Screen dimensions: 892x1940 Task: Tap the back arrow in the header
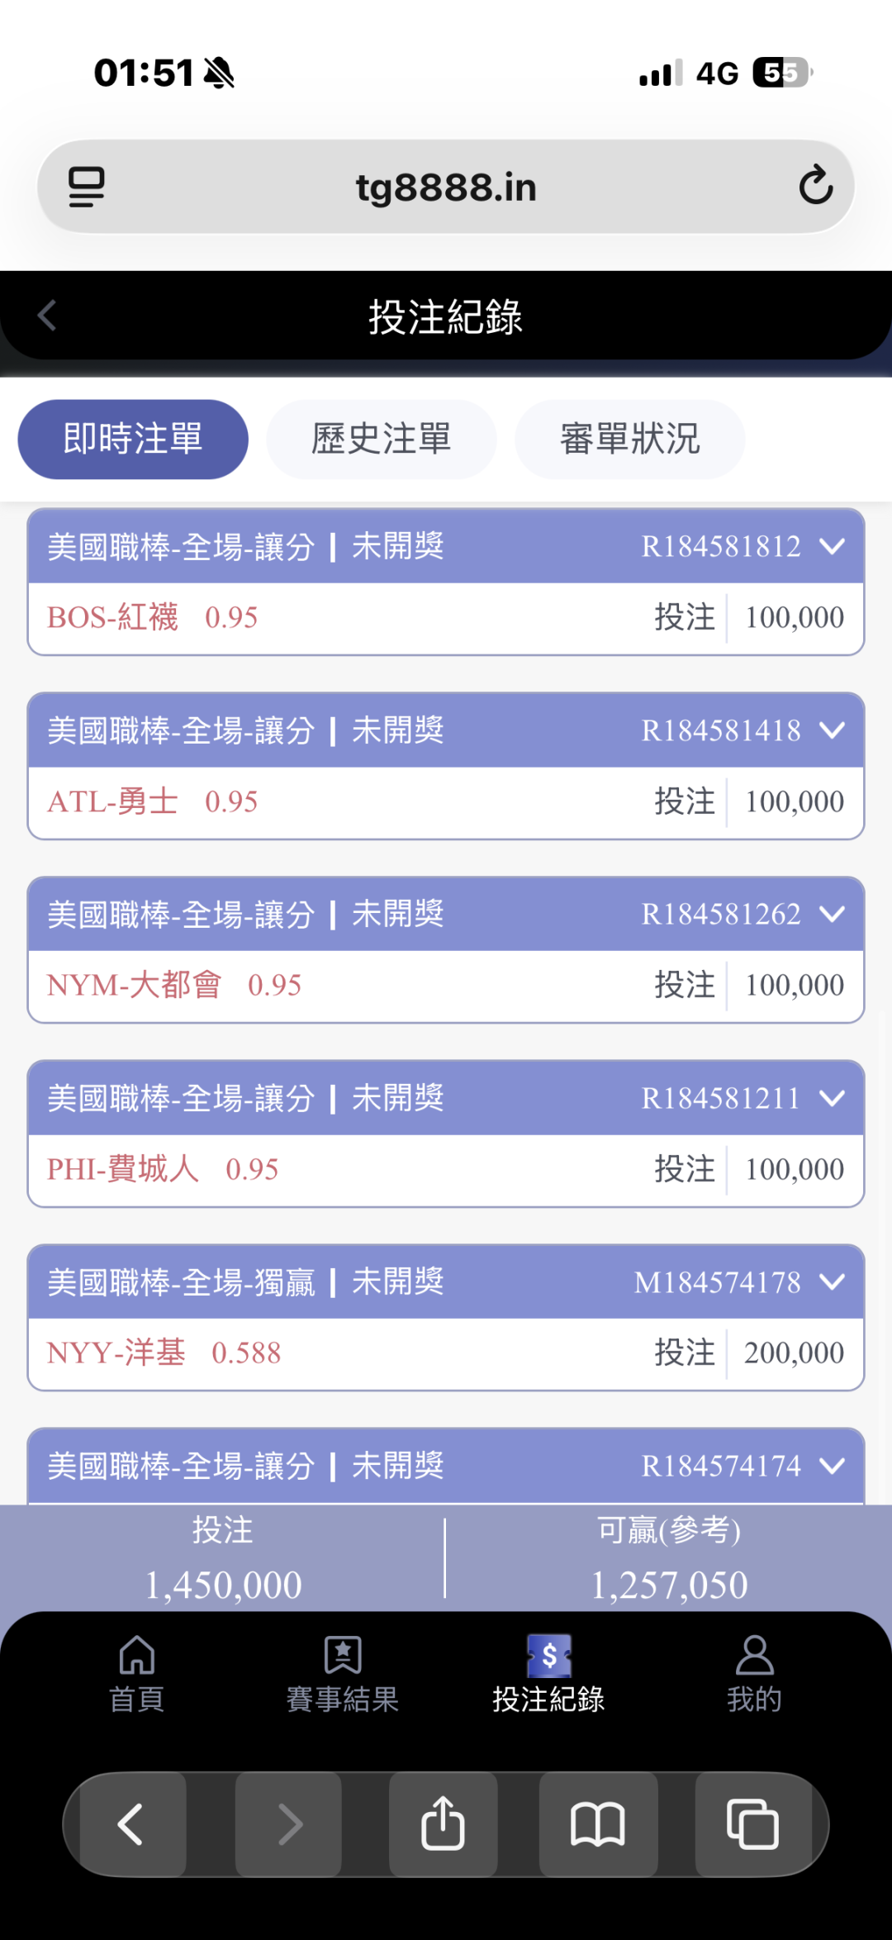(x=47, y=316)
